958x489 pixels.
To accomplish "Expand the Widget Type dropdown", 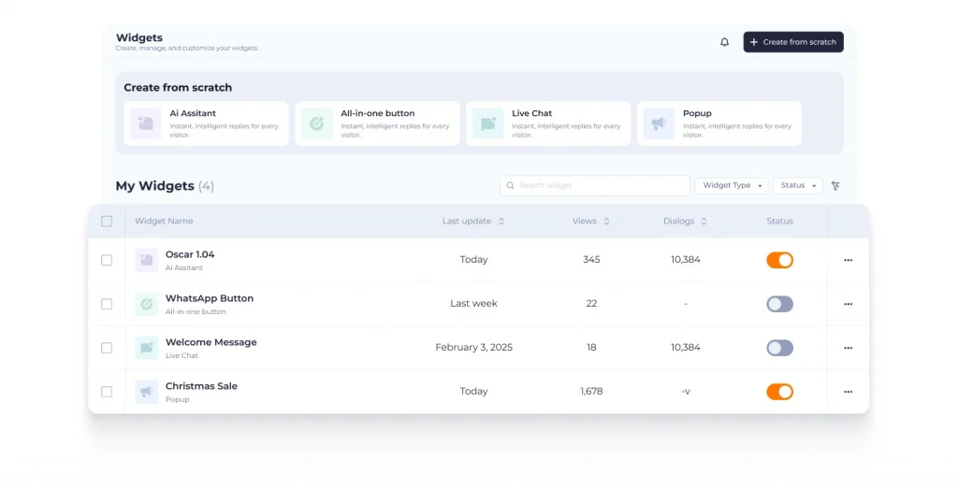I will coord(731,186).
